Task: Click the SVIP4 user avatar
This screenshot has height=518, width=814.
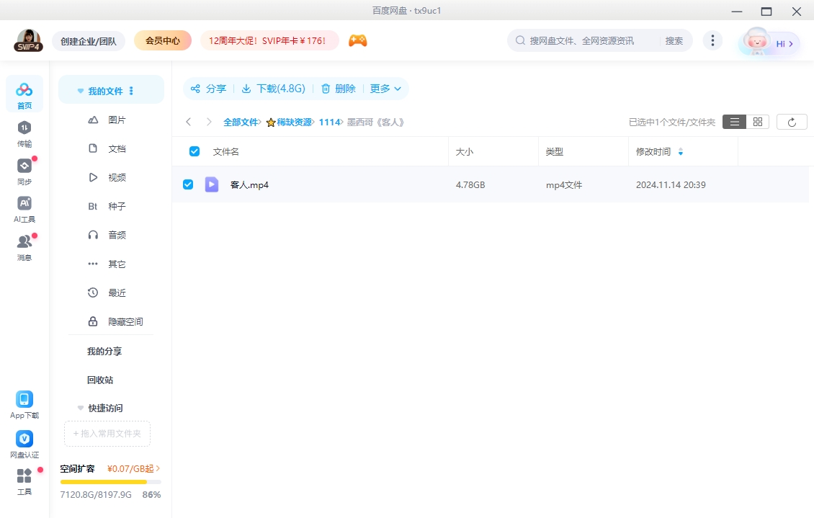Action: pos(29,40)
